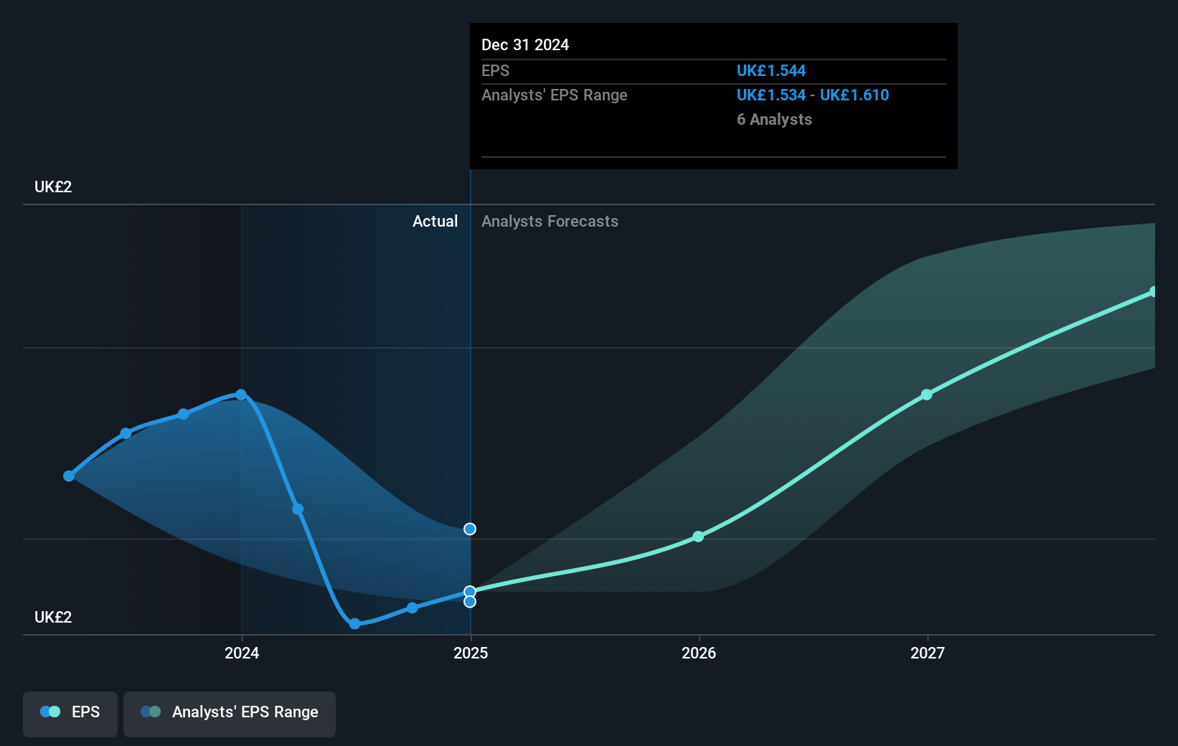Click the 2026 axis label
Screen dimensions: 1178x746
click(697, 653)
